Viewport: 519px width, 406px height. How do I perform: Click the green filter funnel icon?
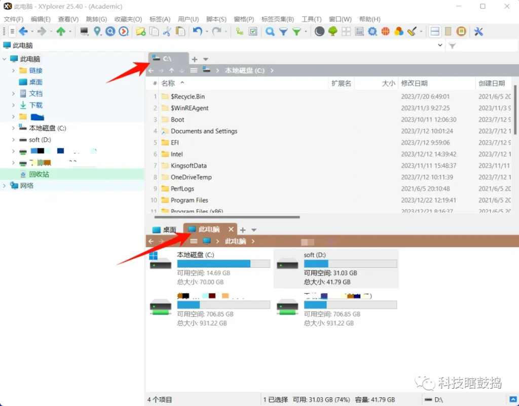click(x=296, y=31)
